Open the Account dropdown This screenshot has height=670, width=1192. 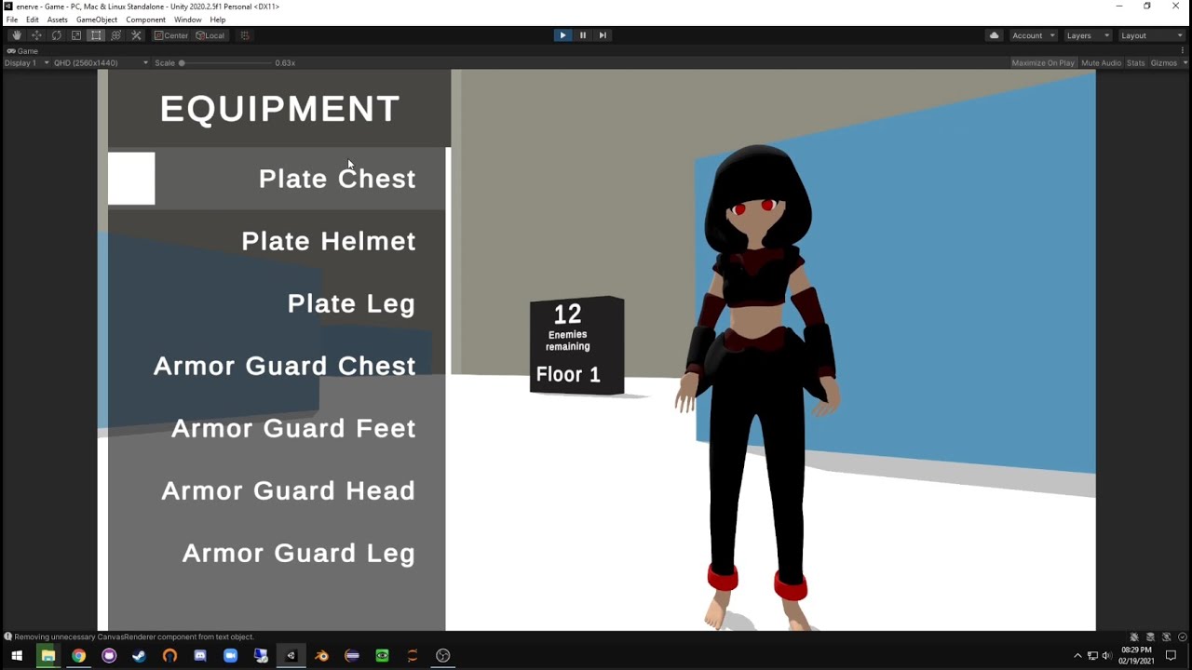pyautogui.click(x=1033, y=35)
